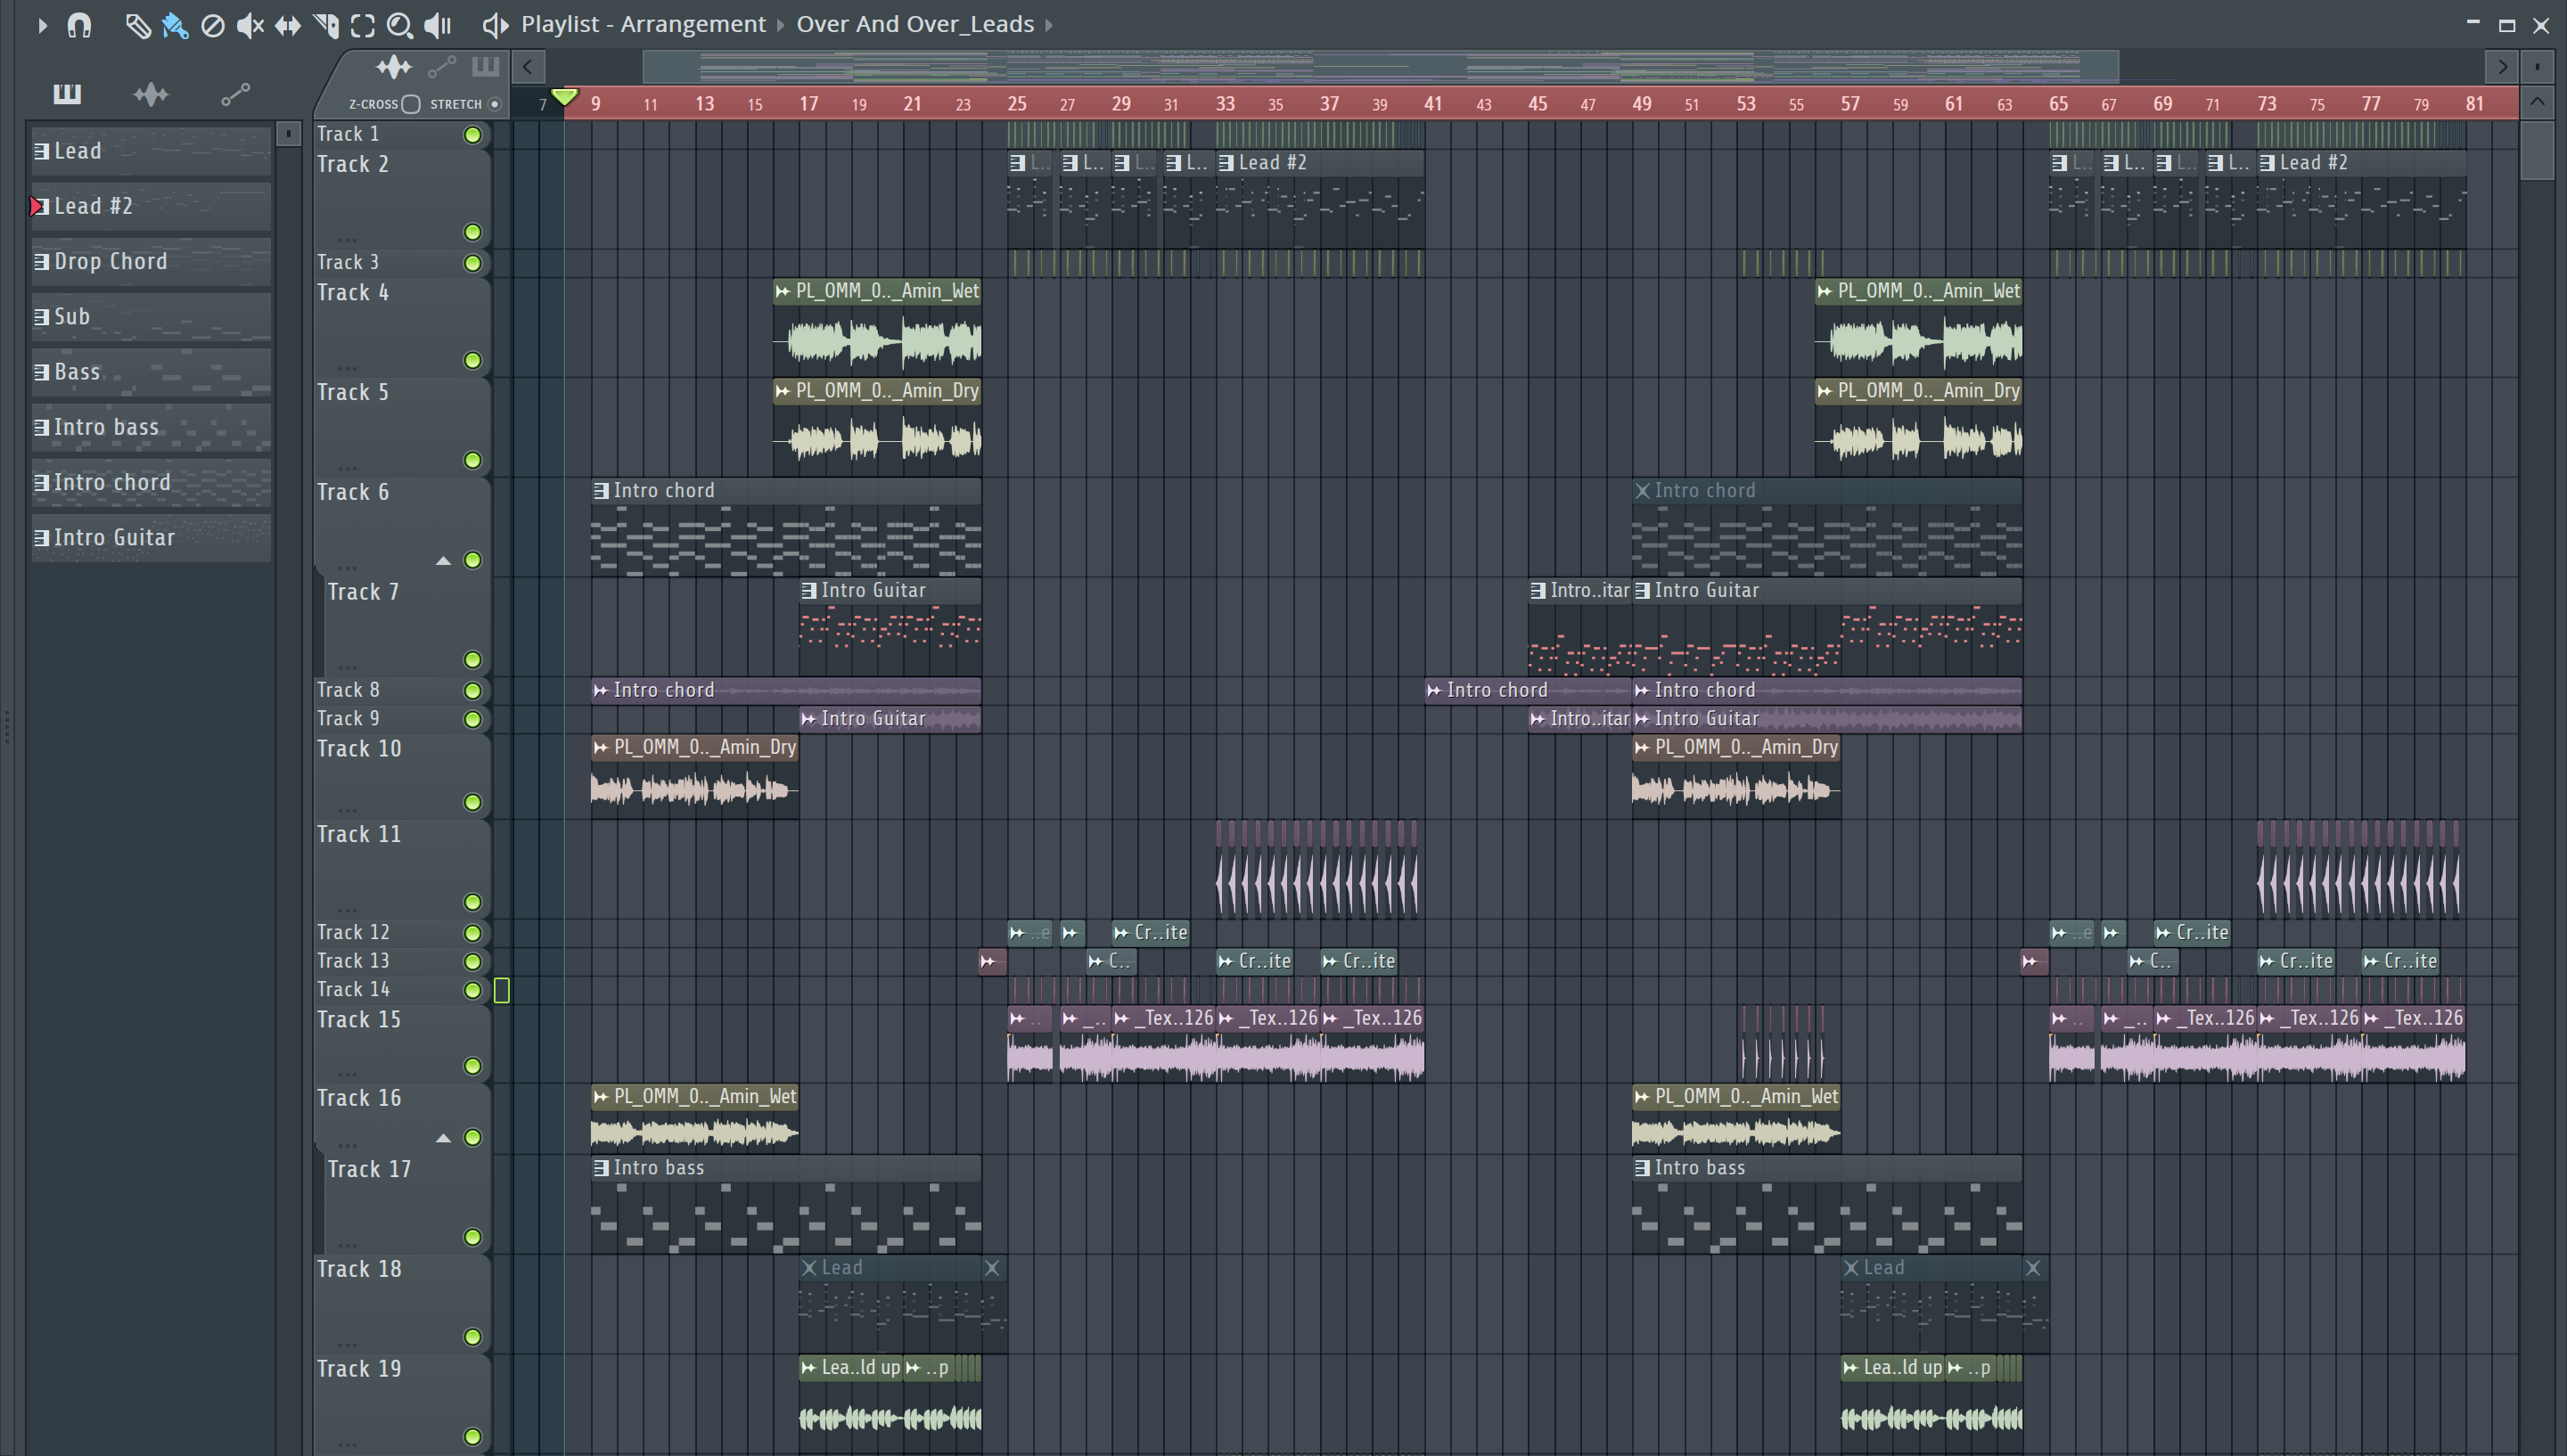Image resolution: width=2567 pixels, height=1456 pixels.
Task: Show audio clips in picker
Action: tap(151, 94)
